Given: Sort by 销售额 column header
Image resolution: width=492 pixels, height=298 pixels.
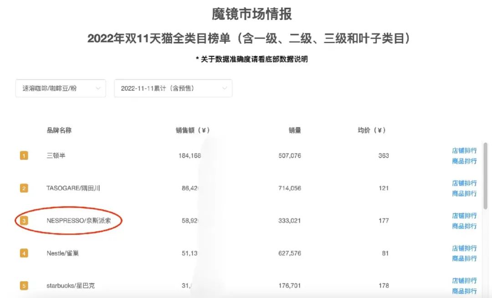Looking at the screenshot, I should click(x=192, y=130).
